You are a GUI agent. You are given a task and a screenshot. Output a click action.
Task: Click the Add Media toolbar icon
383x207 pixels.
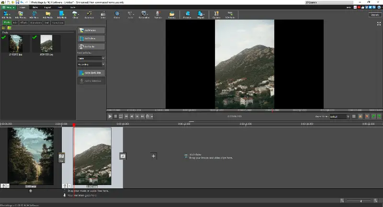tap(6, 15)
